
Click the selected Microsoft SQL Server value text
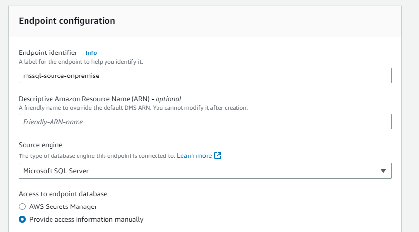coord(56,171)
